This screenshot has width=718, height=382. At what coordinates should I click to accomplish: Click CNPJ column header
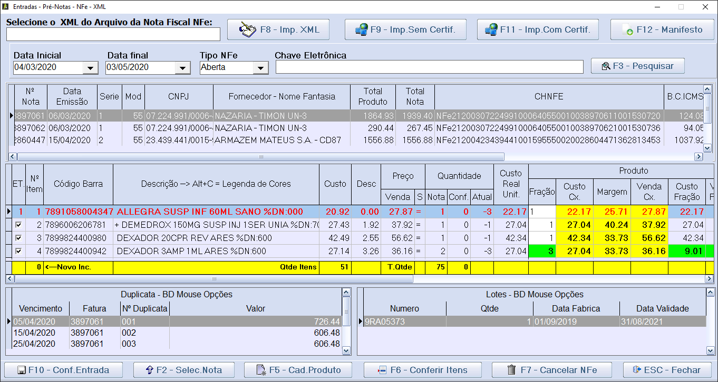(179, 97)
